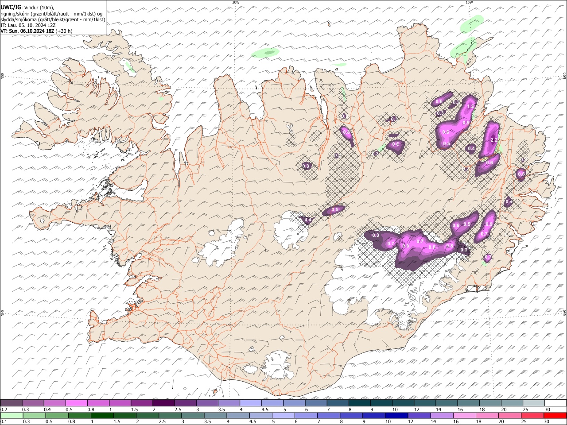Click the '30' label in top legend row
Image resolution: width=567 pixels, height=425 pixels.
[x=548, y=410]
